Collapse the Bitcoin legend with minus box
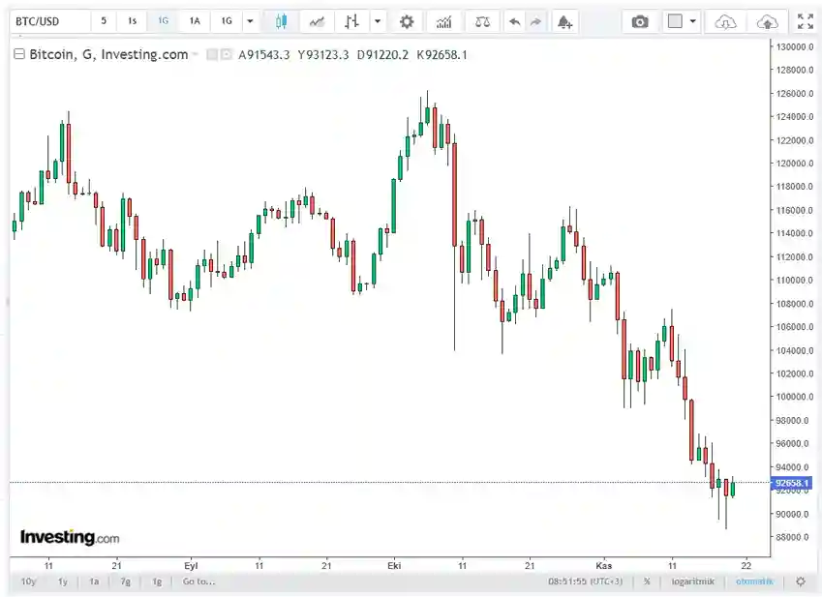The image size is (822, 597). coord(18,54)
